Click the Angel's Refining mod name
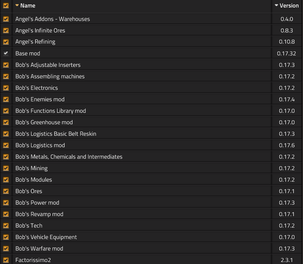 tap(35, 42)
